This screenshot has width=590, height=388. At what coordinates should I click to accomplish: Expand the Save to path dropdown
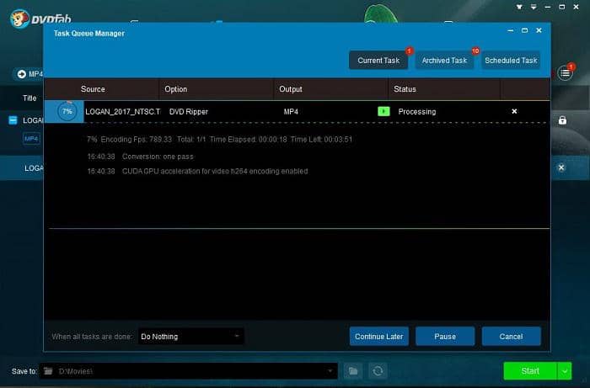point(330,371)
